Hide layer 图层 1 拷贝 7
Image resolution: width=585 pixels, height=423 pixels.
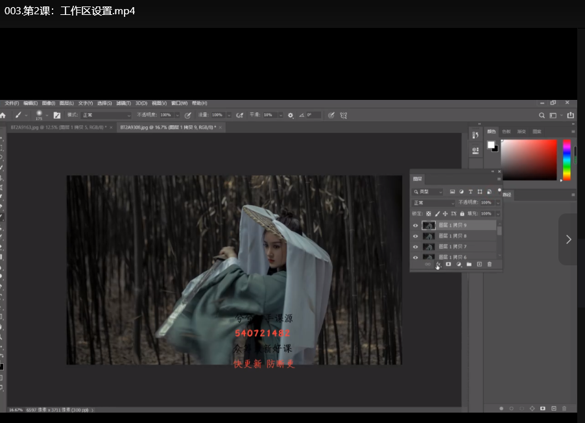tap(415, 247)
